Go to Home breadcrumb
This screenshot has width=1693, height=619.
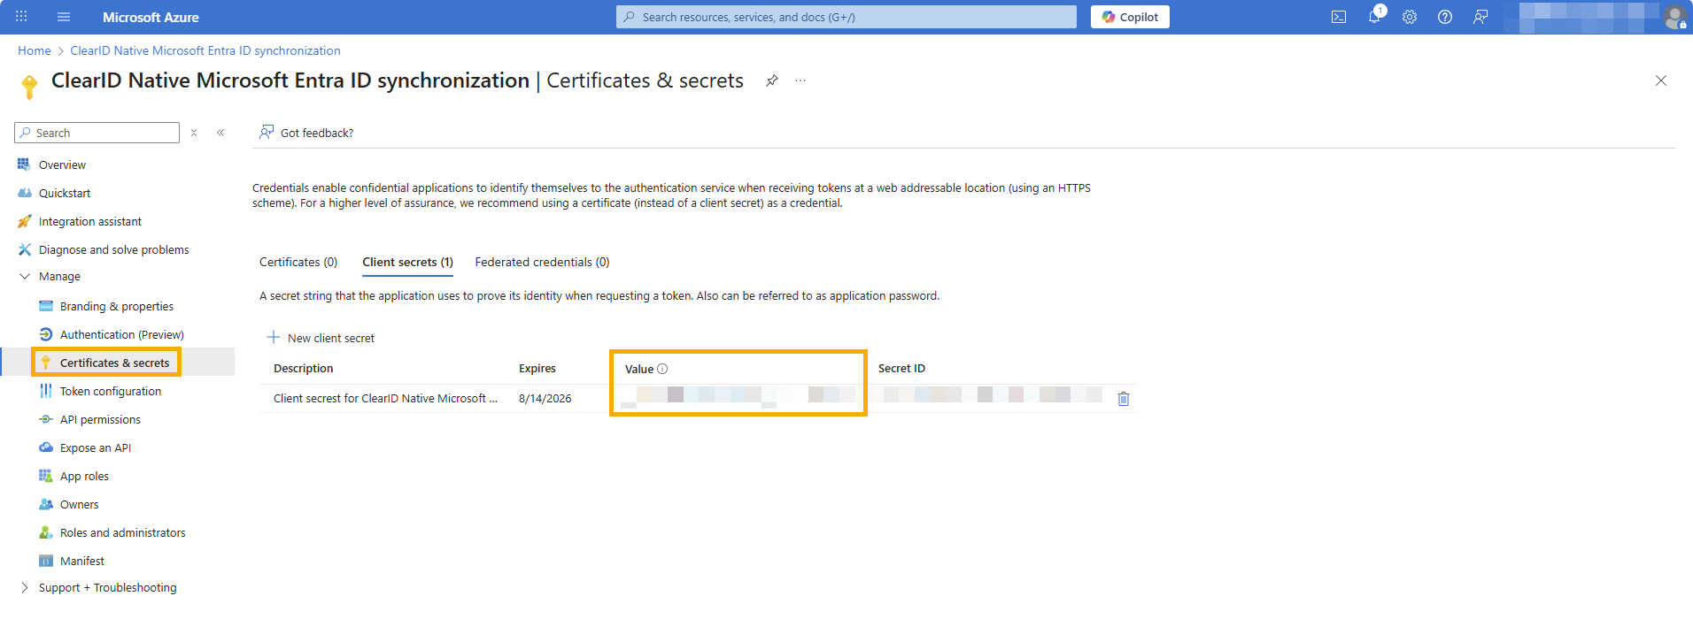[x=35, y=50]
